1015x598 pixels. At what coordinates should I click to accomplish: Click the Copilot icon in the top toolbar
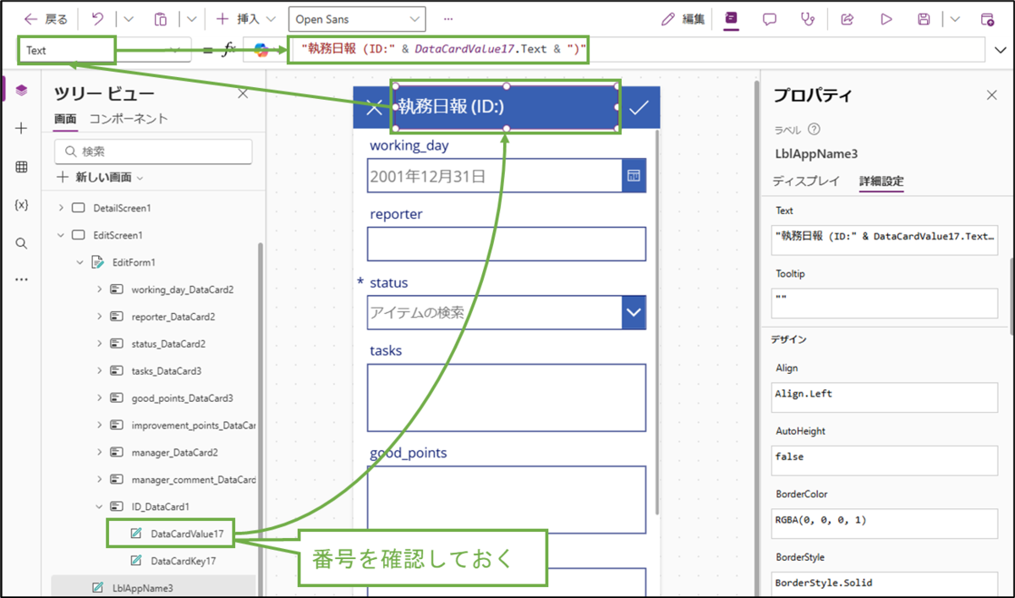pyautogui.click(x=731, y=19)
